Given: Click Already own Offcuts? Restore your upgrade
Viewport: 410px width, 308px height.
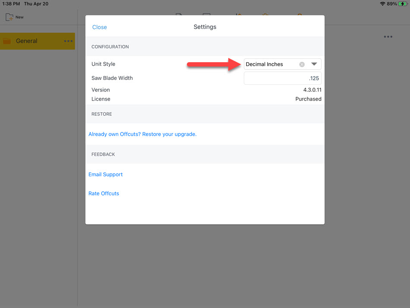Looking at the screenshot, I should click(x=142, y=134).
